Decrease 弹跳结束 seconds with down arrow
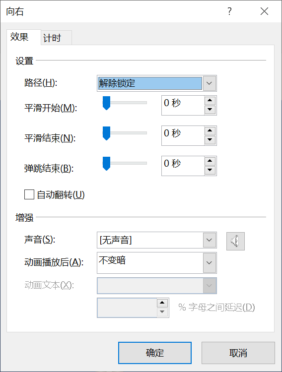The image size is (282, 372). 210,170
